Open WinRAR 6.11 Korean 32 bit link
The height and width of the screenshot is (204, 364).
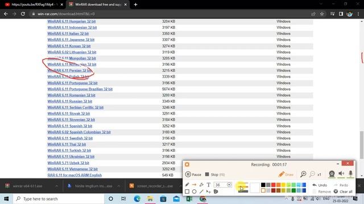(x=69, y=46)
